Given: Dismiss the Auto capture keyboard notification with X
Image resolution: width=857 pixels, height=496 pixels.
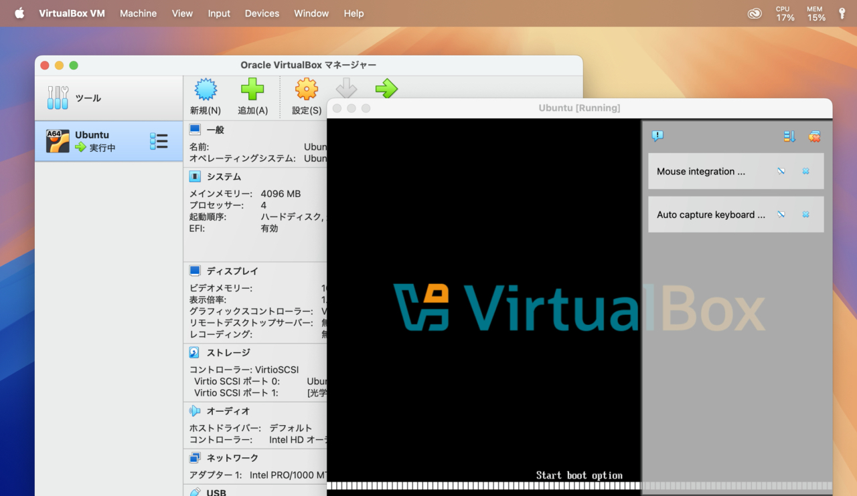Looking at the screenshot, I should (x=805, y=215).
